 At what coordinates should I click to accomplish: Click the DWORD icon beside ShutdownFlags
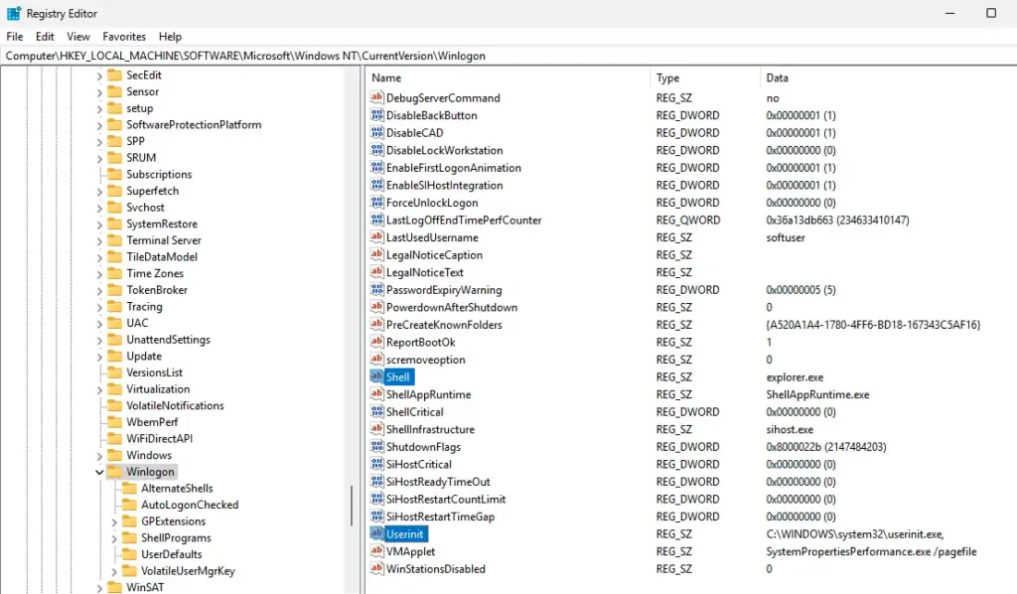click(376, 447)
